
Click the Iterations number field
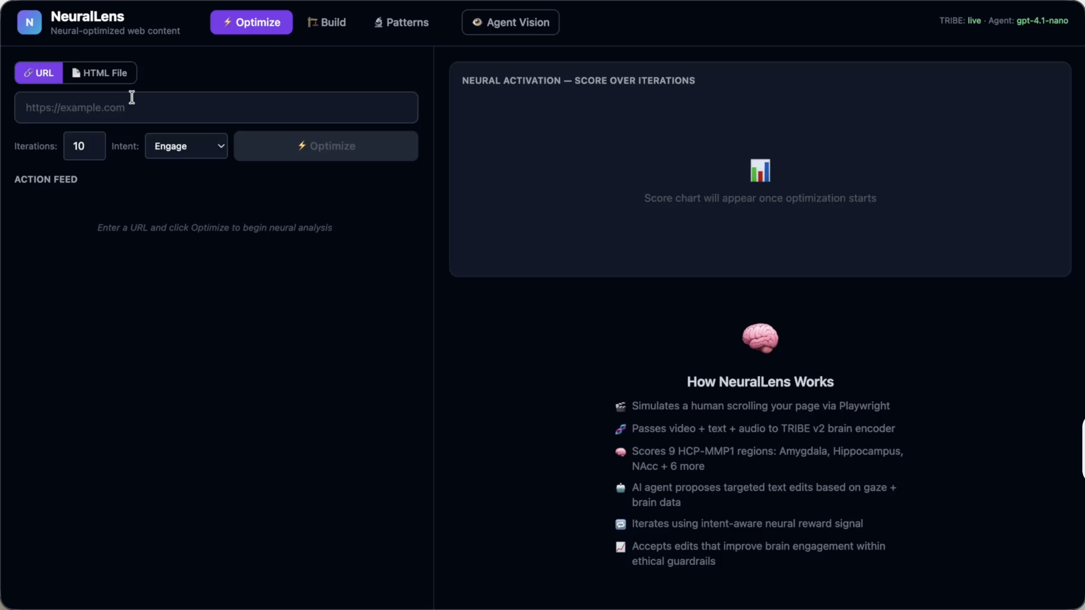pyautogui.click(x=84, y=146)
